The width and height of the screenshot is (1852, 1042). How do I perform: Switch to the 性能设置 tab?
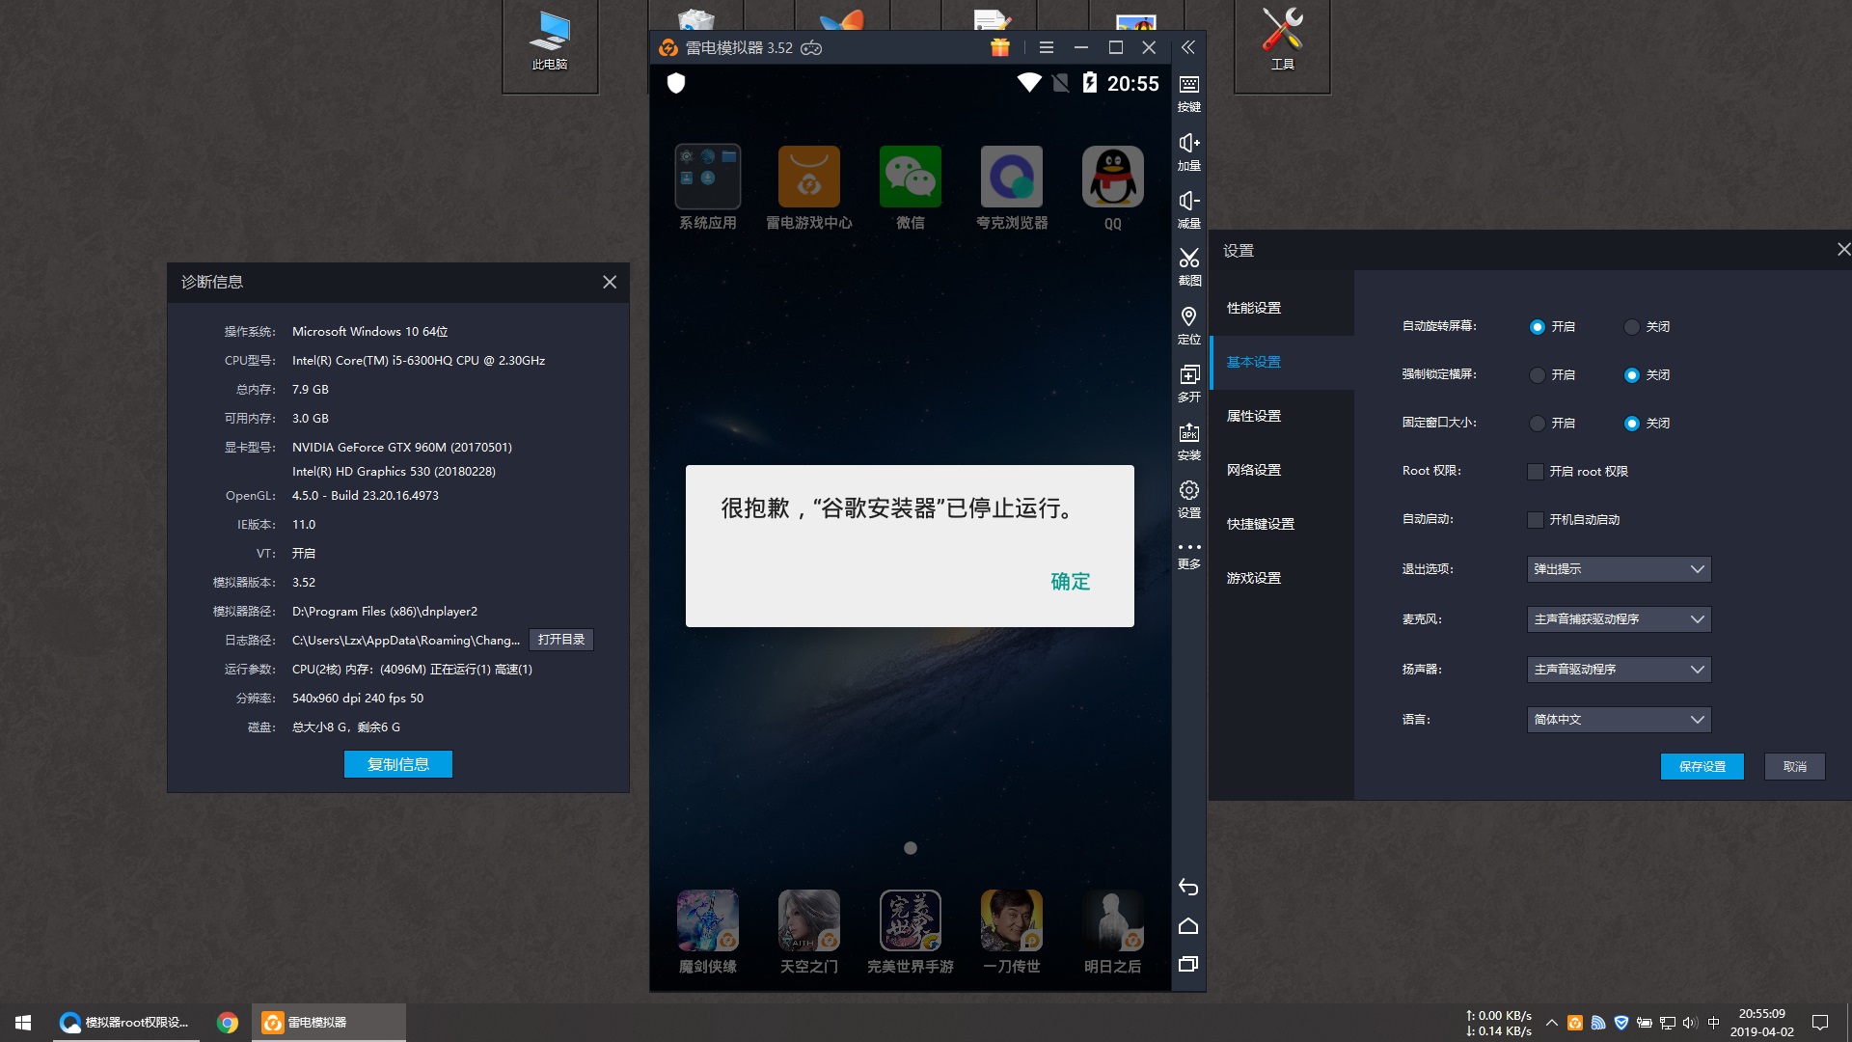[x=1253, y=308]
